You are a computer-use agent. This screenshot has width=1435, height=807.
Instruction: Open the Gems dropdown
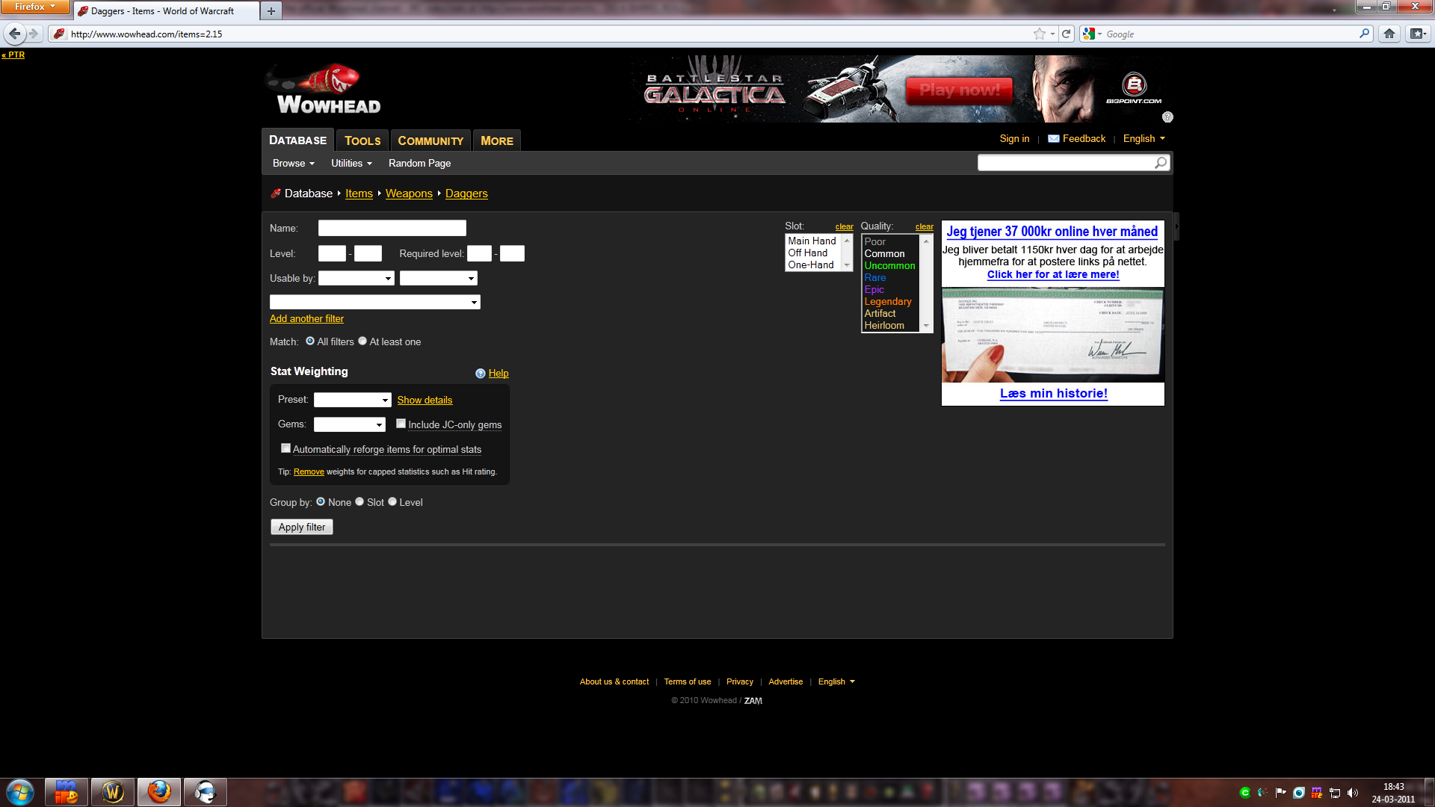(349, 424)
